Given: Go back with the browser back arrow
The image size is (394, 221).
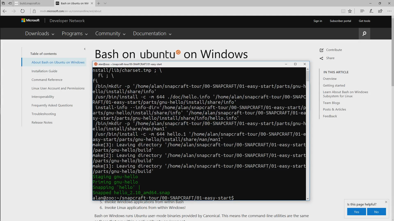Looking at the screenshot, I should [5, 11].
